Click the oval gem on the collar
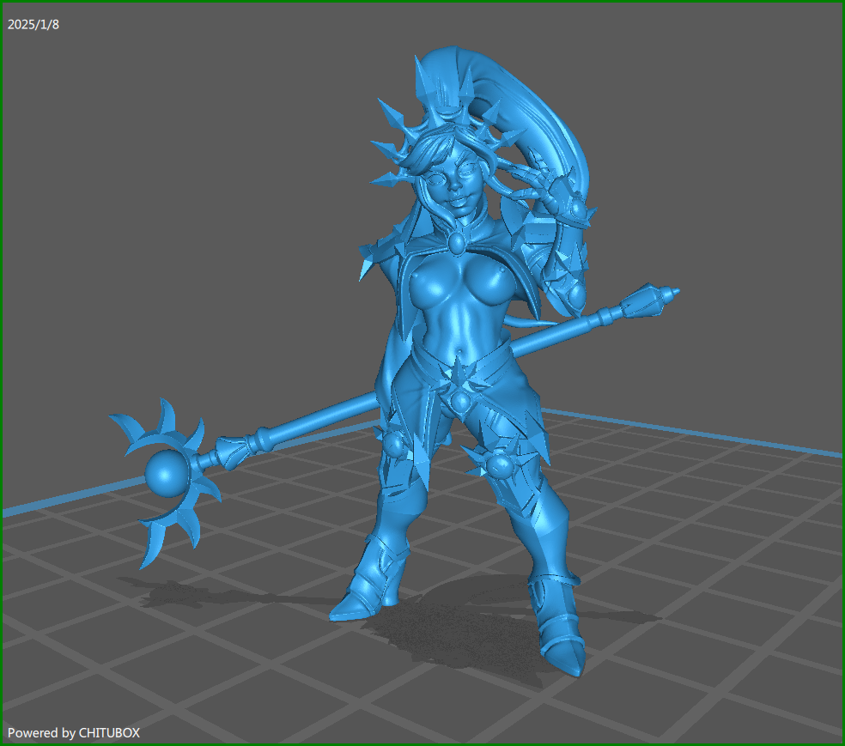This screenshot has height=746, width=845. click(x=458, y=244)
